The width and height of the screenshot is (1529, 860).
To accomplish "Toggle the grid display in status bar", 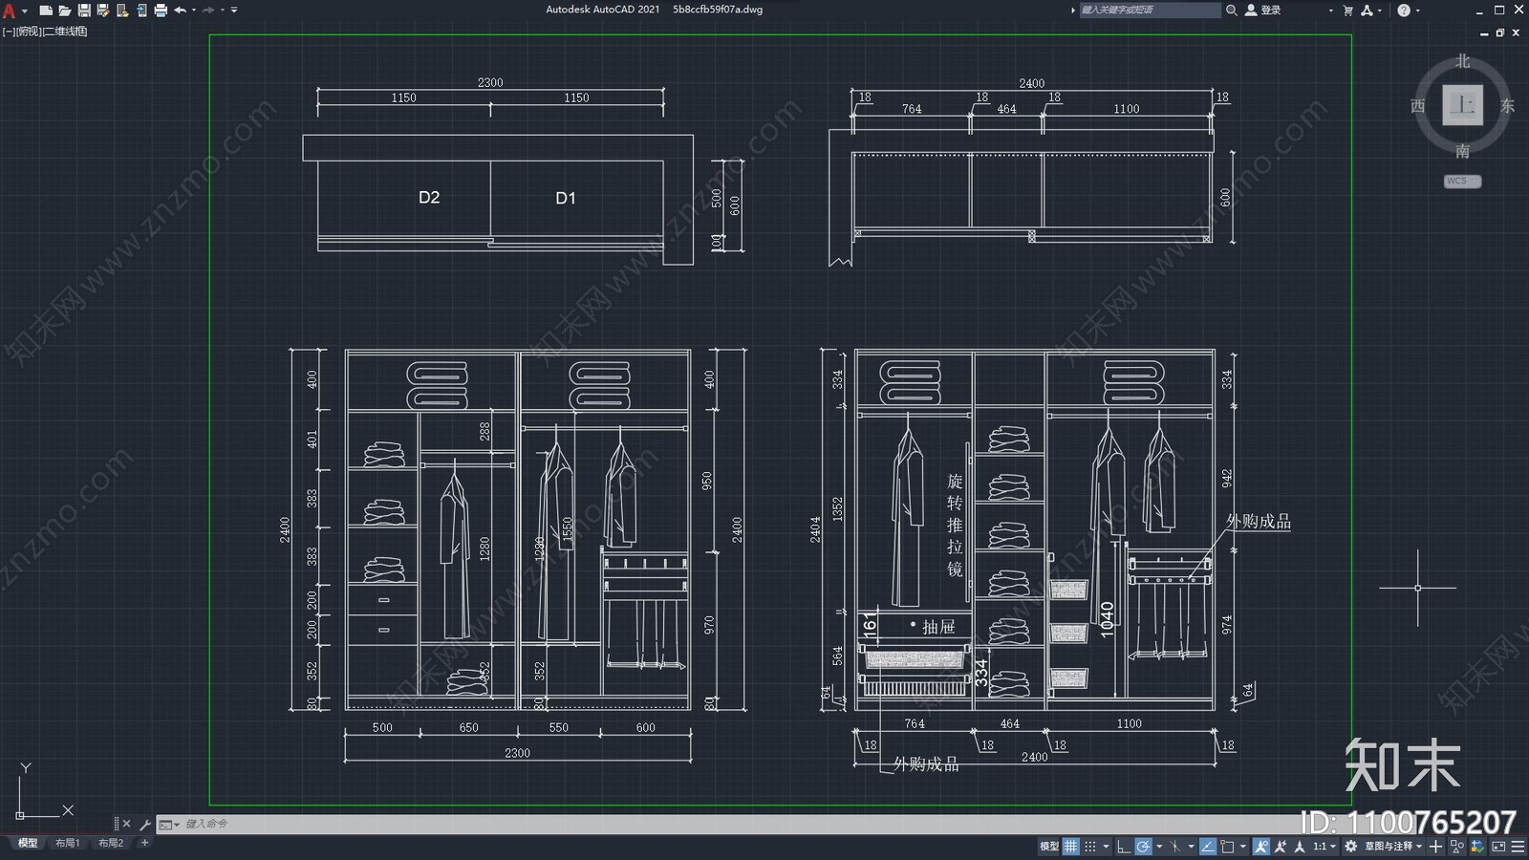I will pyautogui.click(x=1071, y=846).
